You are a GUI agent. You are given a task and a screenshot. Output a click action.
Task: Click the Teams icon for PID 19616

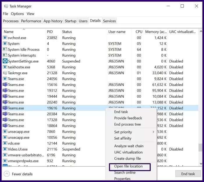tap(5, 108)
